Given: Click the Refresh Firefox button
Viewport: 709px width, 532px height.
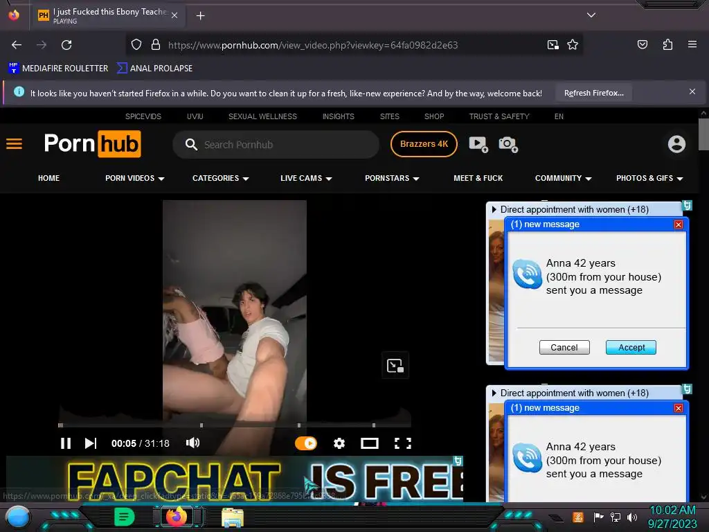Looking at the screenshot, I should tap(593, 93).
